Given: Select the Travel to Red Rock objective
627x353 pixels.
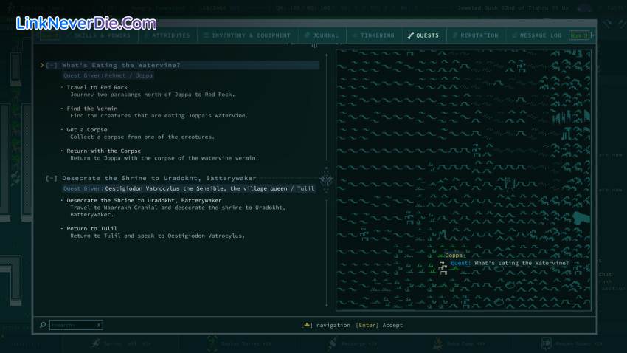Looking at the screenshot, I should [x=97, y=87].
